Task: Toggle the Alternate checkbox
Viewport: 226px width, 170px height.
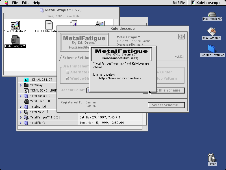Action: click(68, 72)
